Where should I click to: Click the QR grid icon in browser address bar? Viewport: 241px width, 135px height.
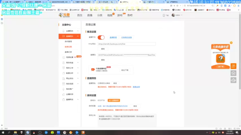point(171,6)
